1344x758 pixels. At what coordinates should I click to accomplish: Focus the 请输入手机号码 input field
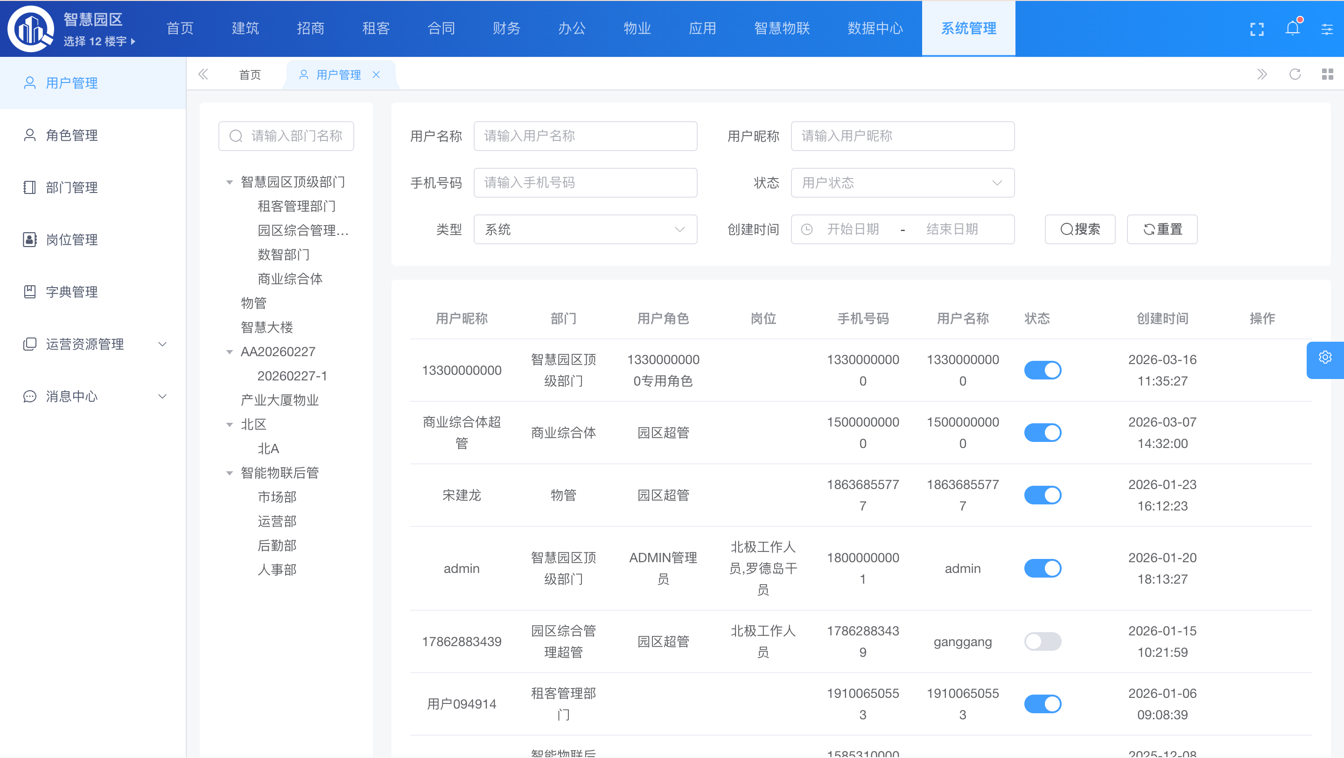[585, 183]
